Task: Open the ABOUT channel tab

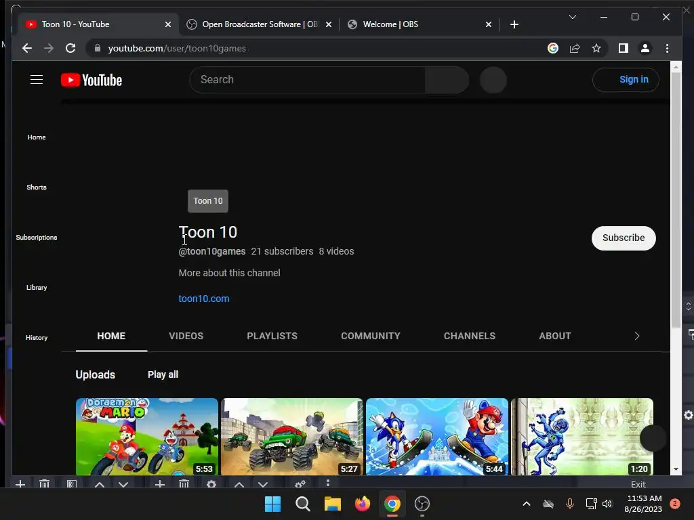Action: tap(555, 336)
